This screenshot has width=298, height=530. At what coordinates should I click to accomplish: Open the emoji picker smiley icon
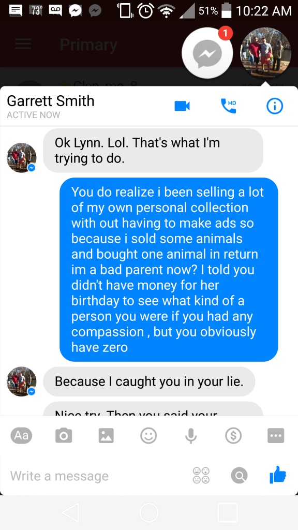148,436
